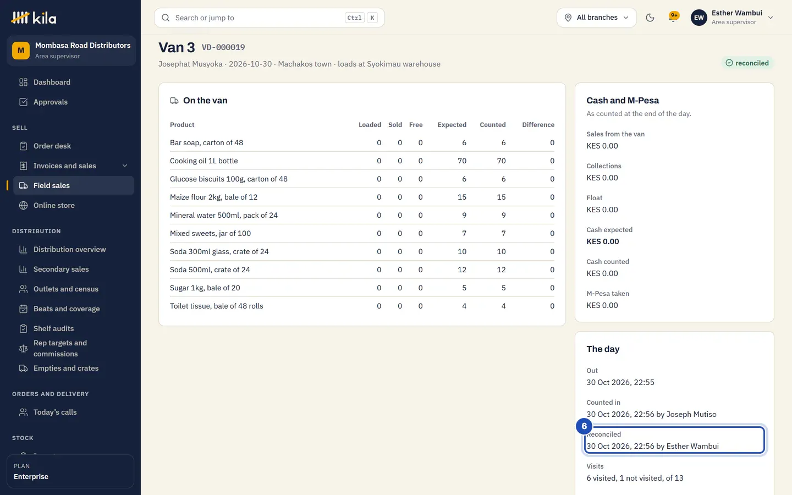Screen dimensions: 792x495
Task: Open notifications with 9+ badge
Action: tap(673, 18)
